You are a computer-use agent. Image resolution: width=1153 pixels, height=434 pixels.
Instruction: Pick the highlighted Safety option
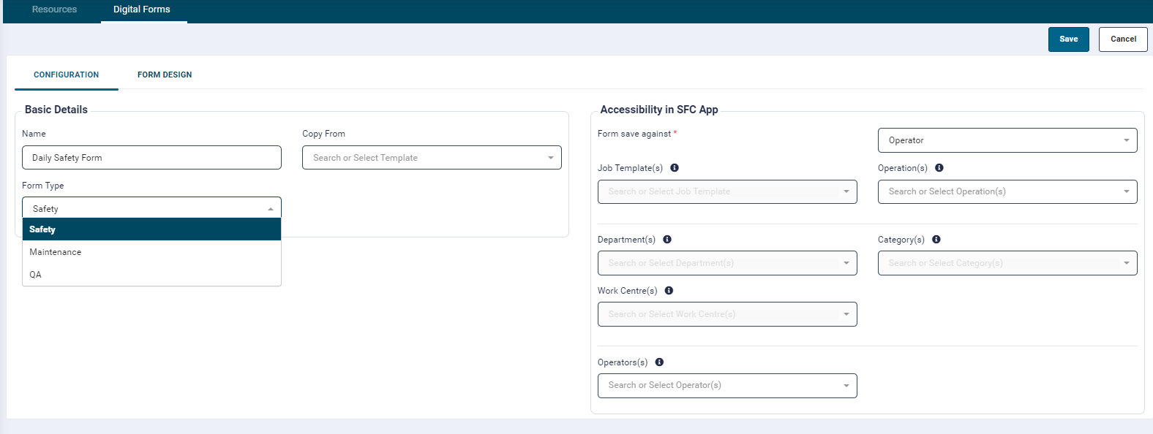point(42,229)
